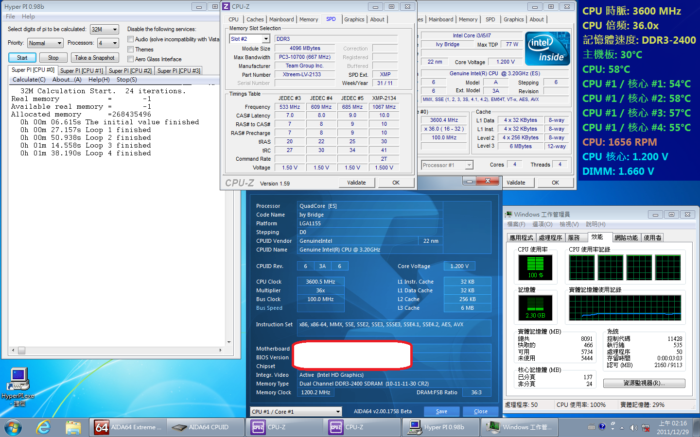The width and height of the screenshot is (700, 437).
Task: Open the 網路功能 tab in Task Manager
Action: [x=626, y=238]
